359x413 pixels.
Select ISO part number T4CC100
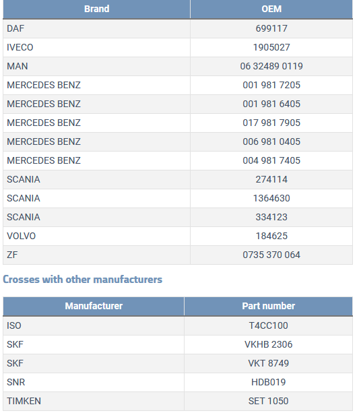coord(268,325)
